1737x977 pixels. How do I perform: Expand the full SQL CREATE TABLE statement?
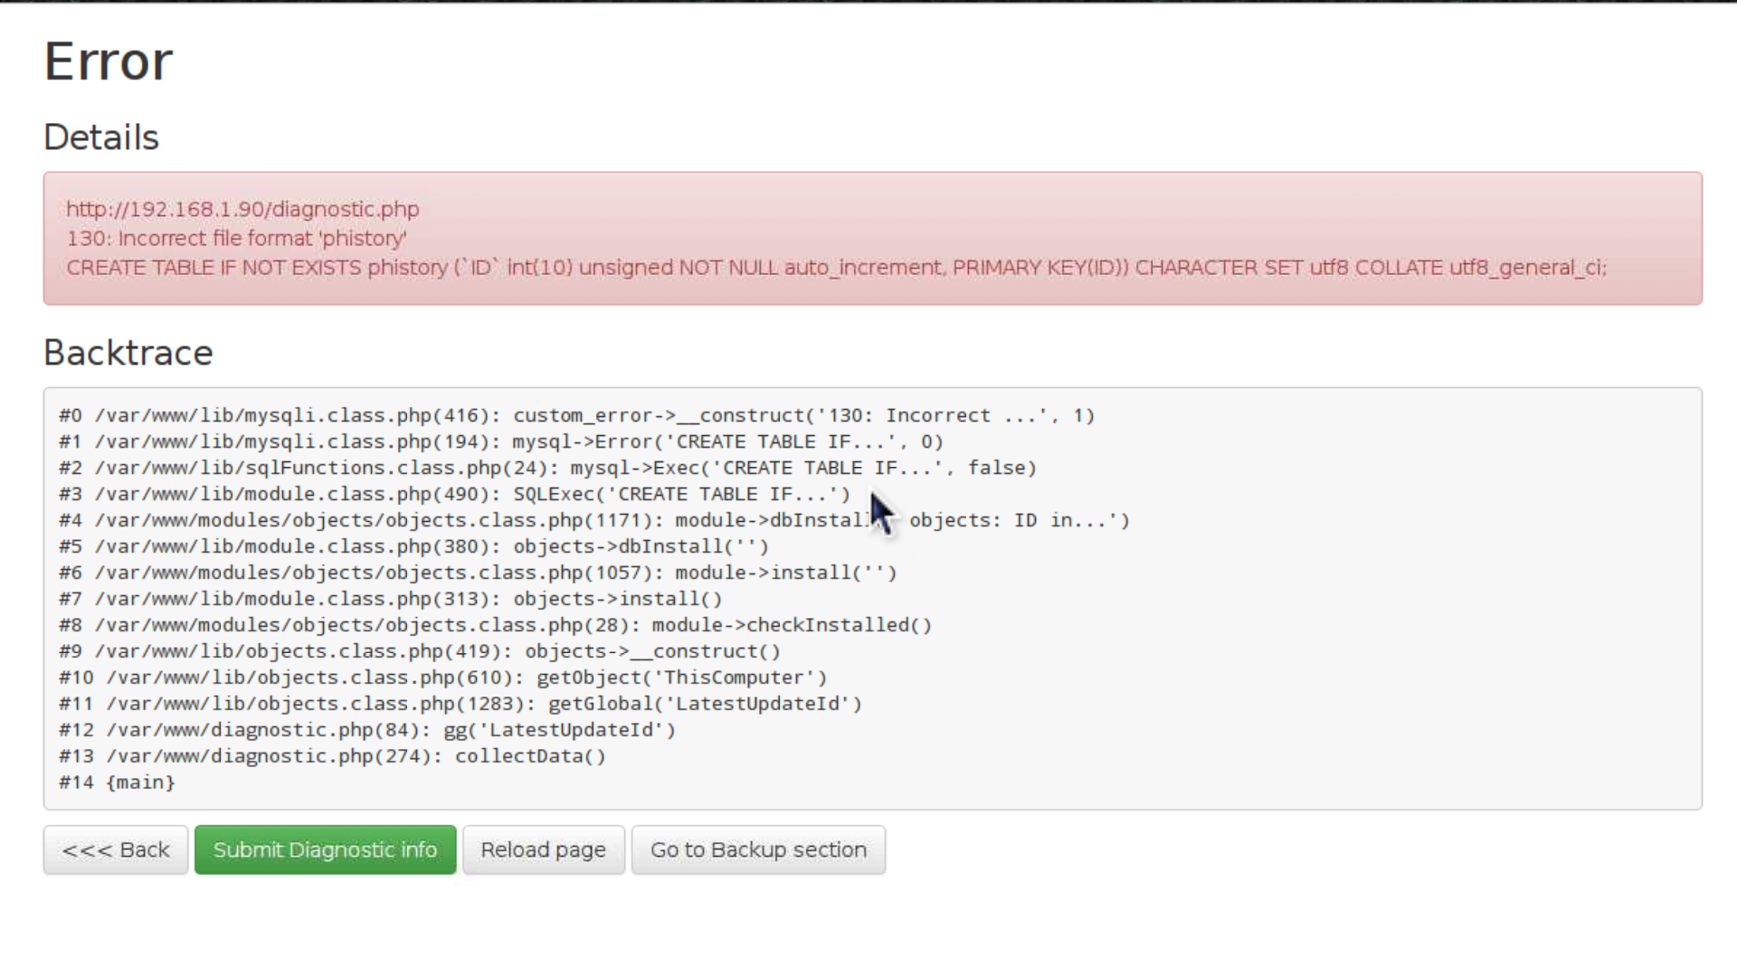[x=835, y=267]
